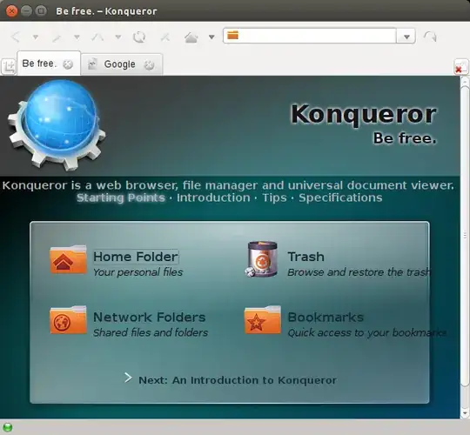Open the Up history dropdown arrow
470x435 pixels.
click(x=118, y=37)
